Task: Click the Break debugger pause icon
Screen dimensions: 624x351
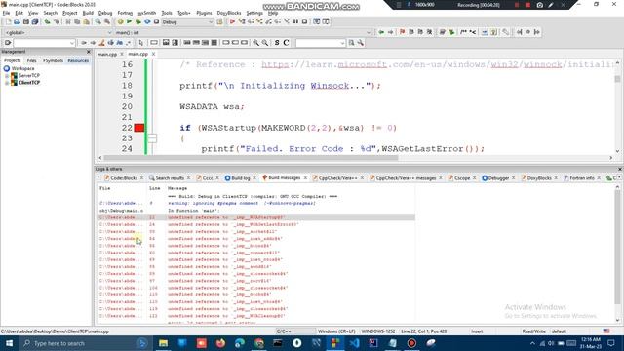Action: [x=295, y=21]
